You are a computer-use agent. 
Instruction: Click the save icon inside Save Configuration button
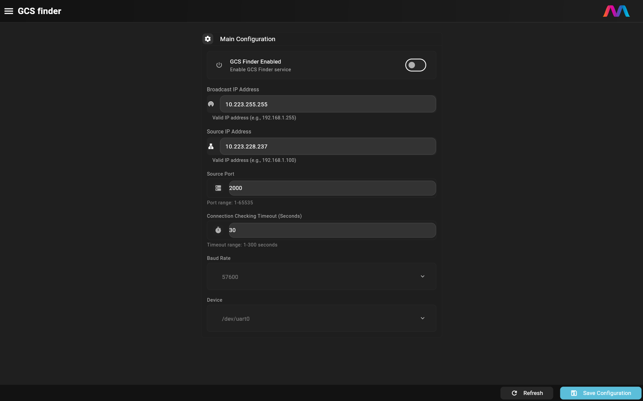pos(574,393)
